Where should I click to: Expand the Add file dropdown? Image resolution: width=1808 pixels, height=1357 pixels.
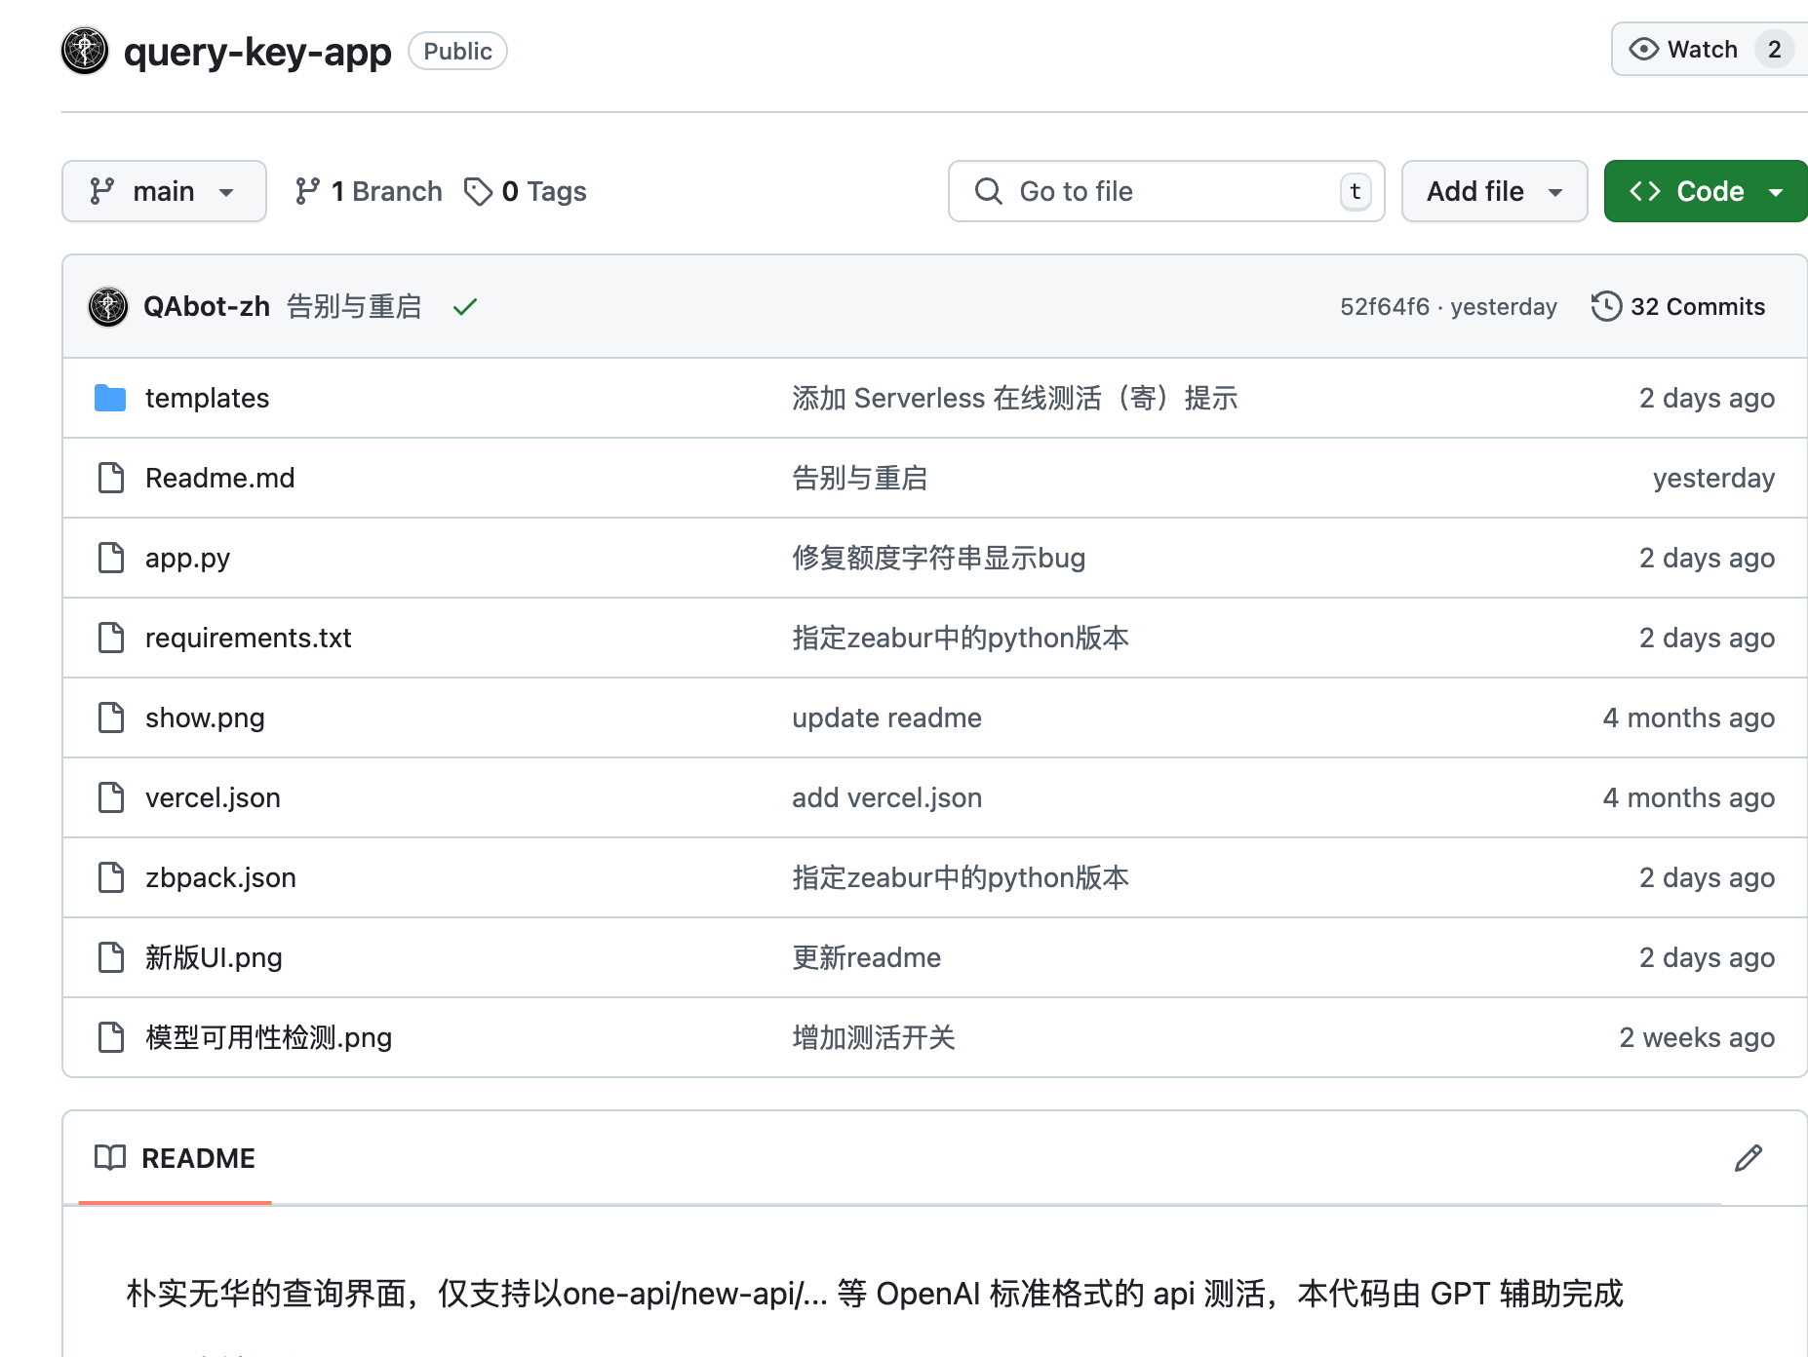(1494, 191)
